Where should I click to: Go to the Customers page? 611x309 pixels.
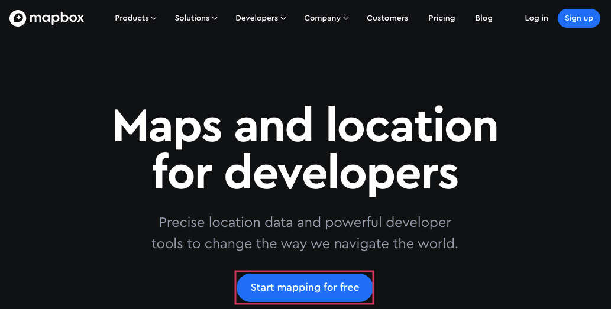point(387,18)
